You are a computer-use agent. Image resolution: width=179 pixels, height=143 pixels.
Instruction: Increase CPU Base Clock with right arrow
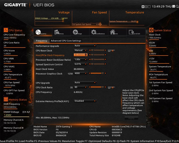coord(105,50)
